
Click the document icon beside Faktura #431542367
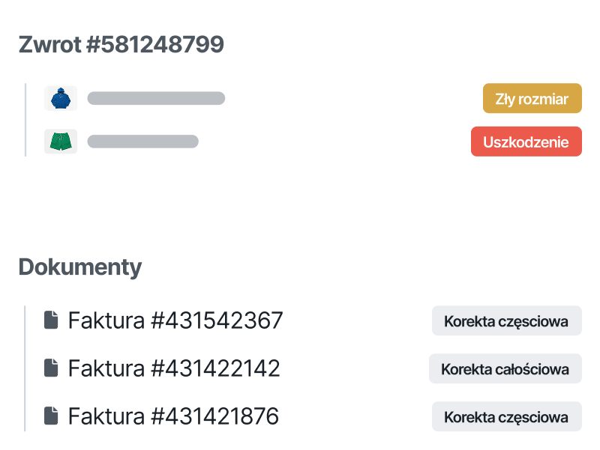pyautogui.click(x=51, y=320)
